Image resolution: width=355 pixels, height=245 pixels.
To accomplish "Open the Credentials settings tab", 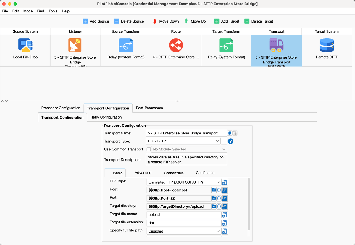I will (x=174, y=173).
